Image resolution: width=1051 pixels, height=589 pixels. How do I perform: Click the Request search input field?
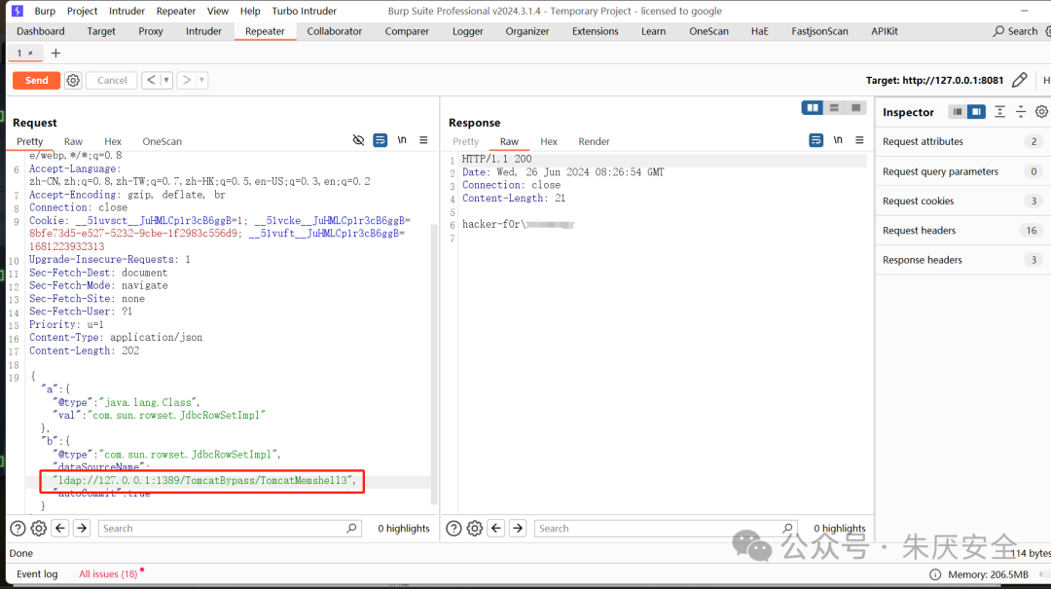tap(230, 529)
